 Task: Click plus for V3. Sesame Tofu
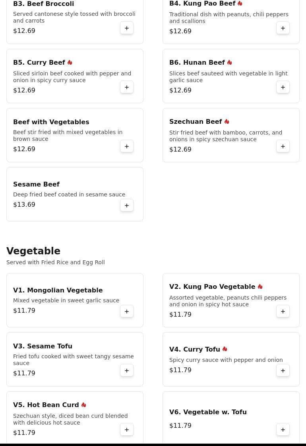tap(127, 371)
